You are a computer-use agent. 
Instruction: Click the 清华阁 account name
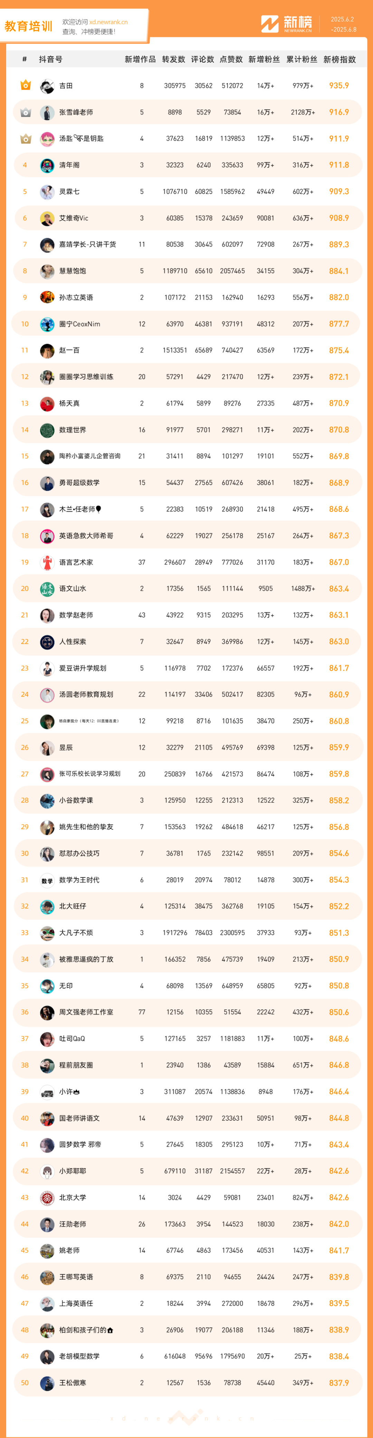69,165
